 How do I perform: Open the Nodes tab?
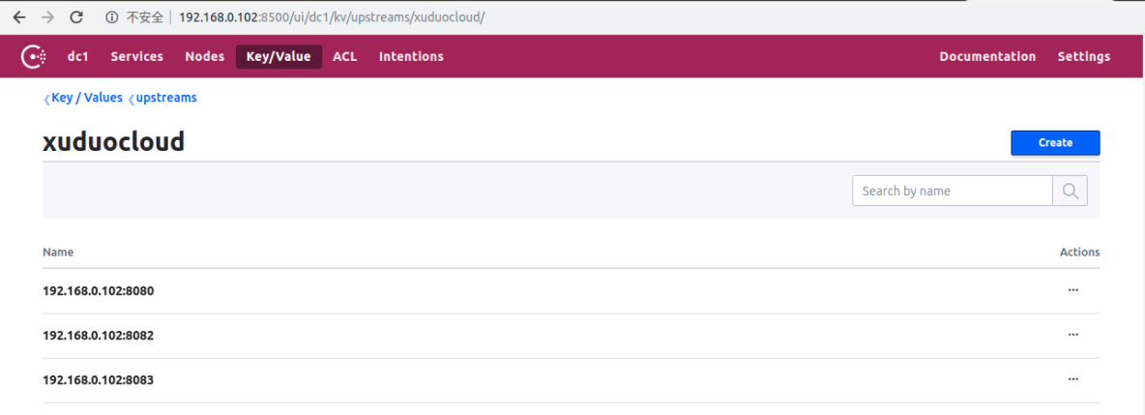tap(204, 57)
